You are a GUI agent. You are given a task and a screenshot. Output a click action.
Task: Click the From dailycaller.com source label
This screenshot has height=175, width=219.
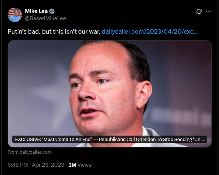[x=30, y=152]
